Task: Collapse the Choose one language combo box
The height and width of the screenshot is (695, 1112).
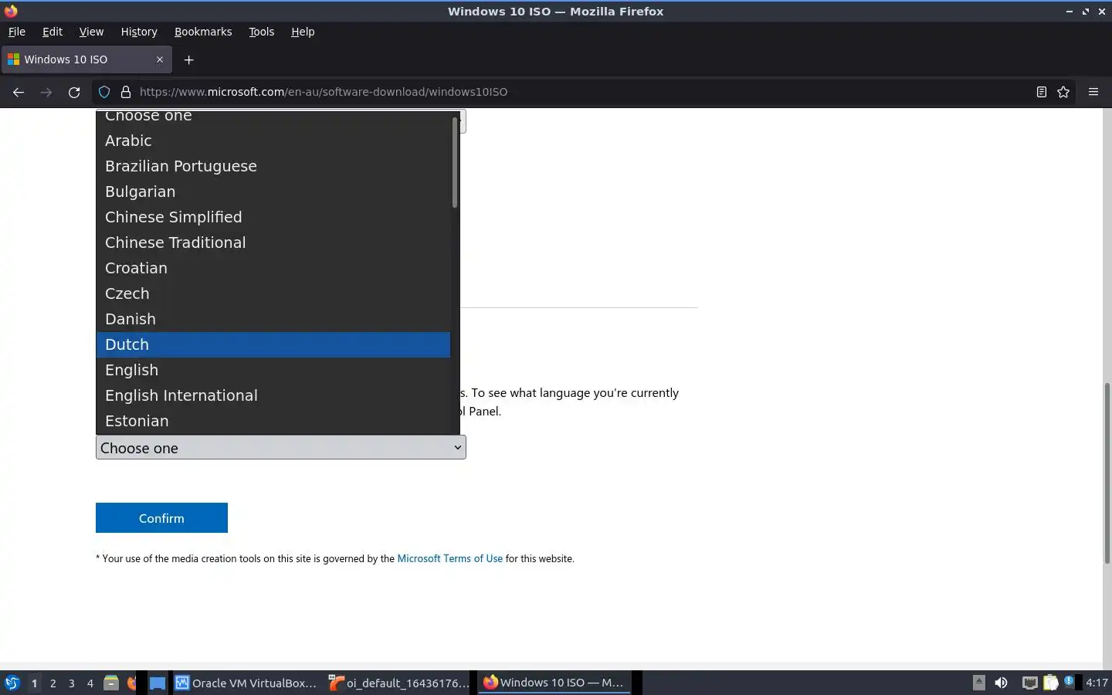Action: (281, 448)
